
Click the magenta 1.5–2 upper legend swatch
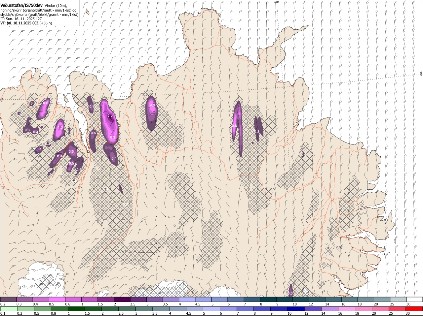[x=106, y=300]
